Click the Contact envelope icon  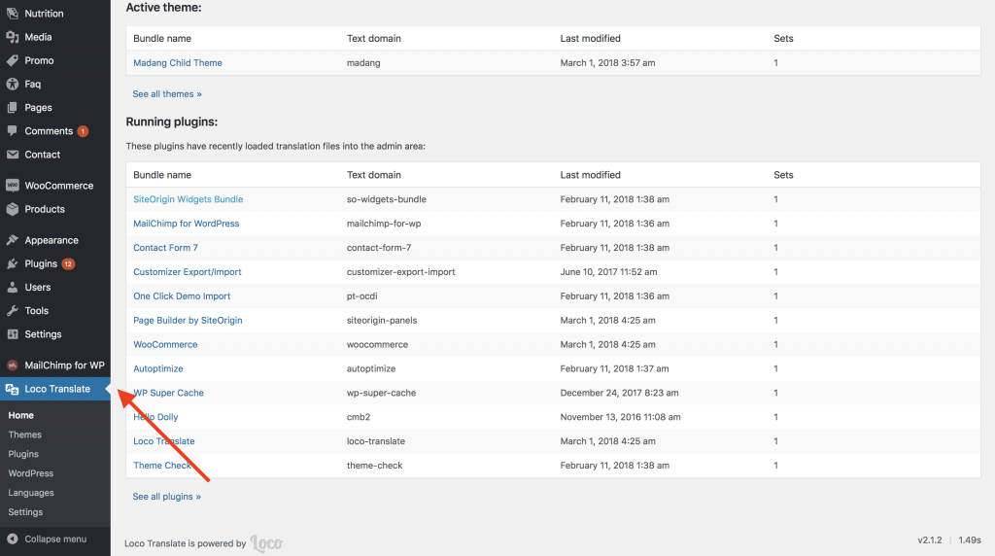tap(12, 155)
